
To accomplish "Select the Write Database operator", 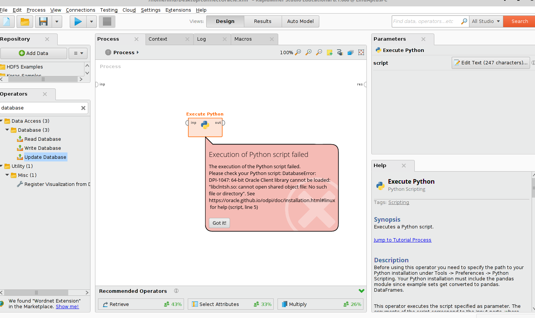I will (39, 148).
